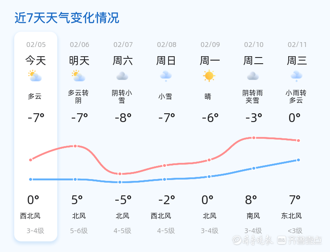Select the 周三 day label

point(297,61)
